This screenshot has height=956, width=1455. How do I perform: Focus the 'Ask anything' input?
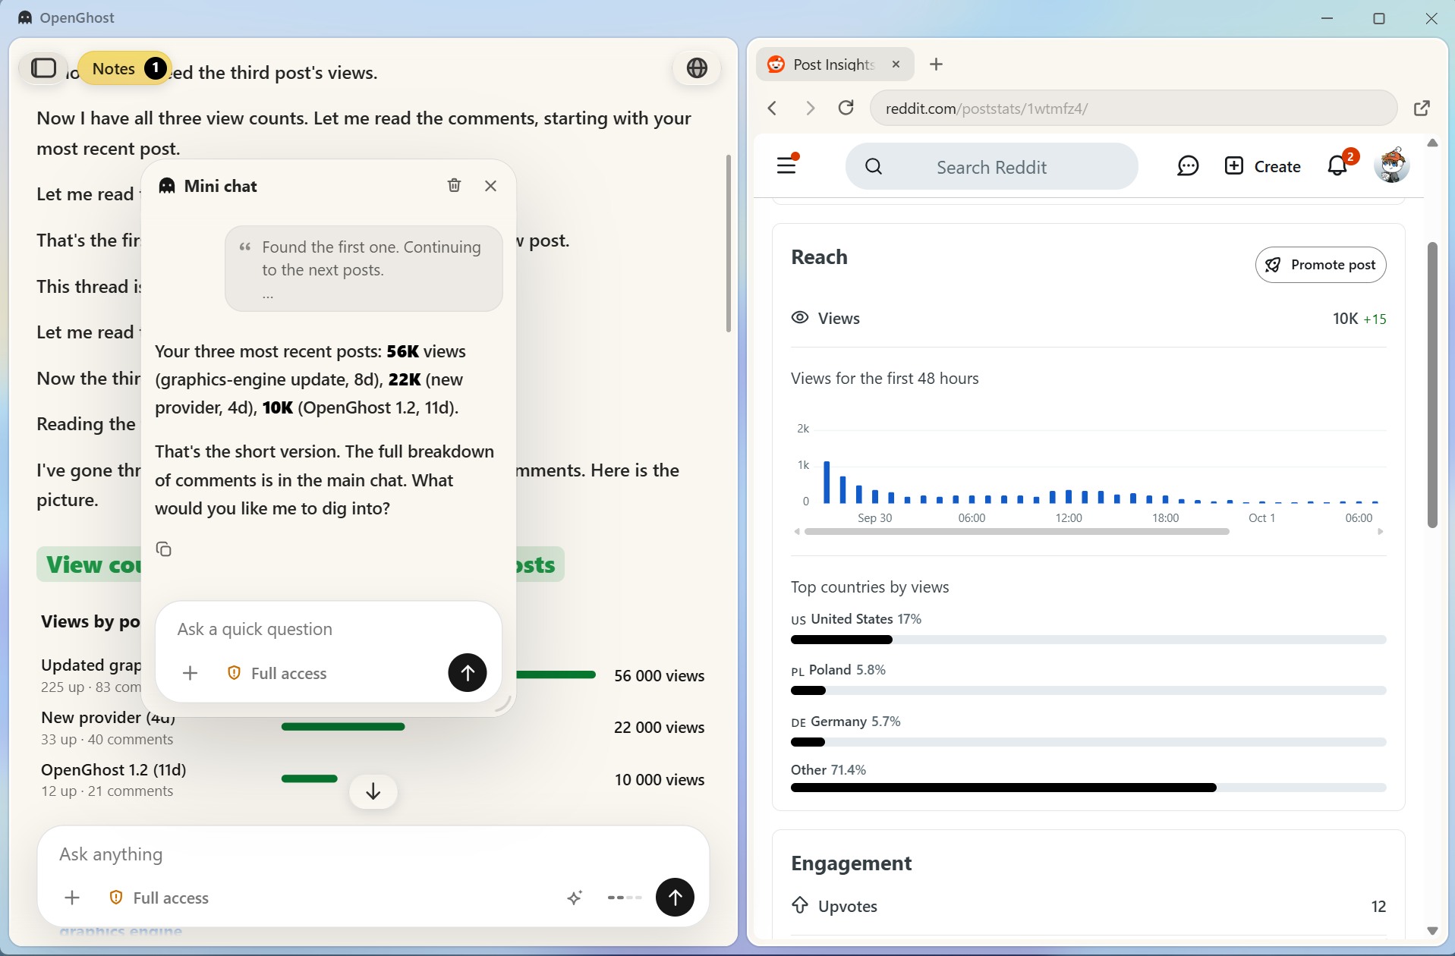coord(373,854)
